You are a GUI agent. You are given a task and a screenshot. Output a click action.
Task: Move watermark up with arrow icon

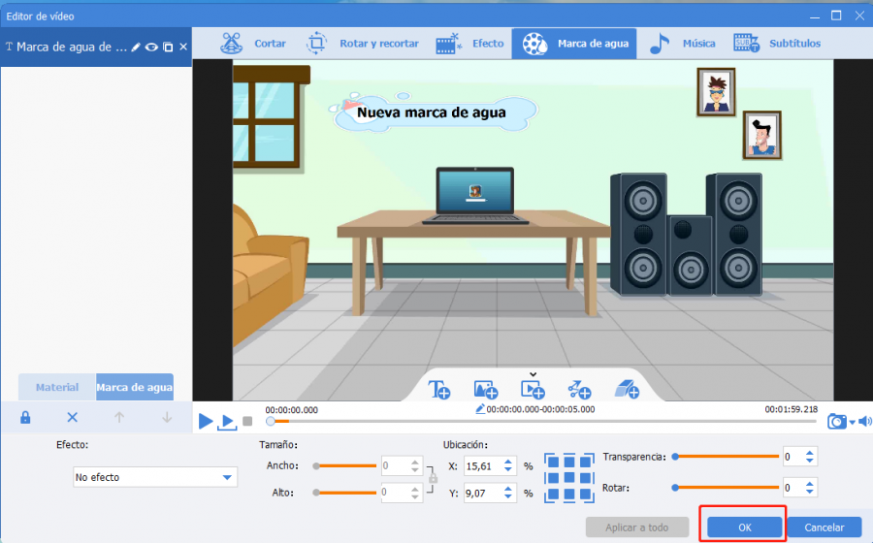[x=119, y=417]
